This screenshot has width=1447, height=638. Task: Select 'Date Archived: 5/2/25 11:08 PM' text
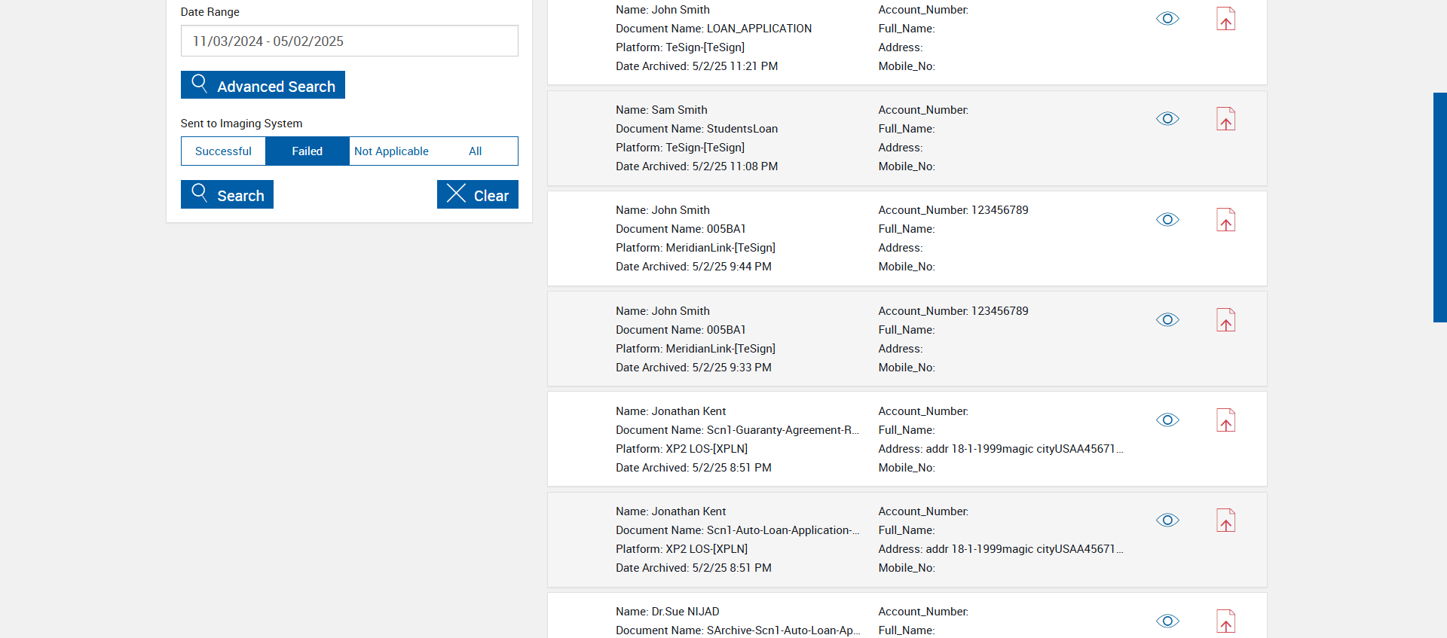pyautogui.click(x=697, y=166)
